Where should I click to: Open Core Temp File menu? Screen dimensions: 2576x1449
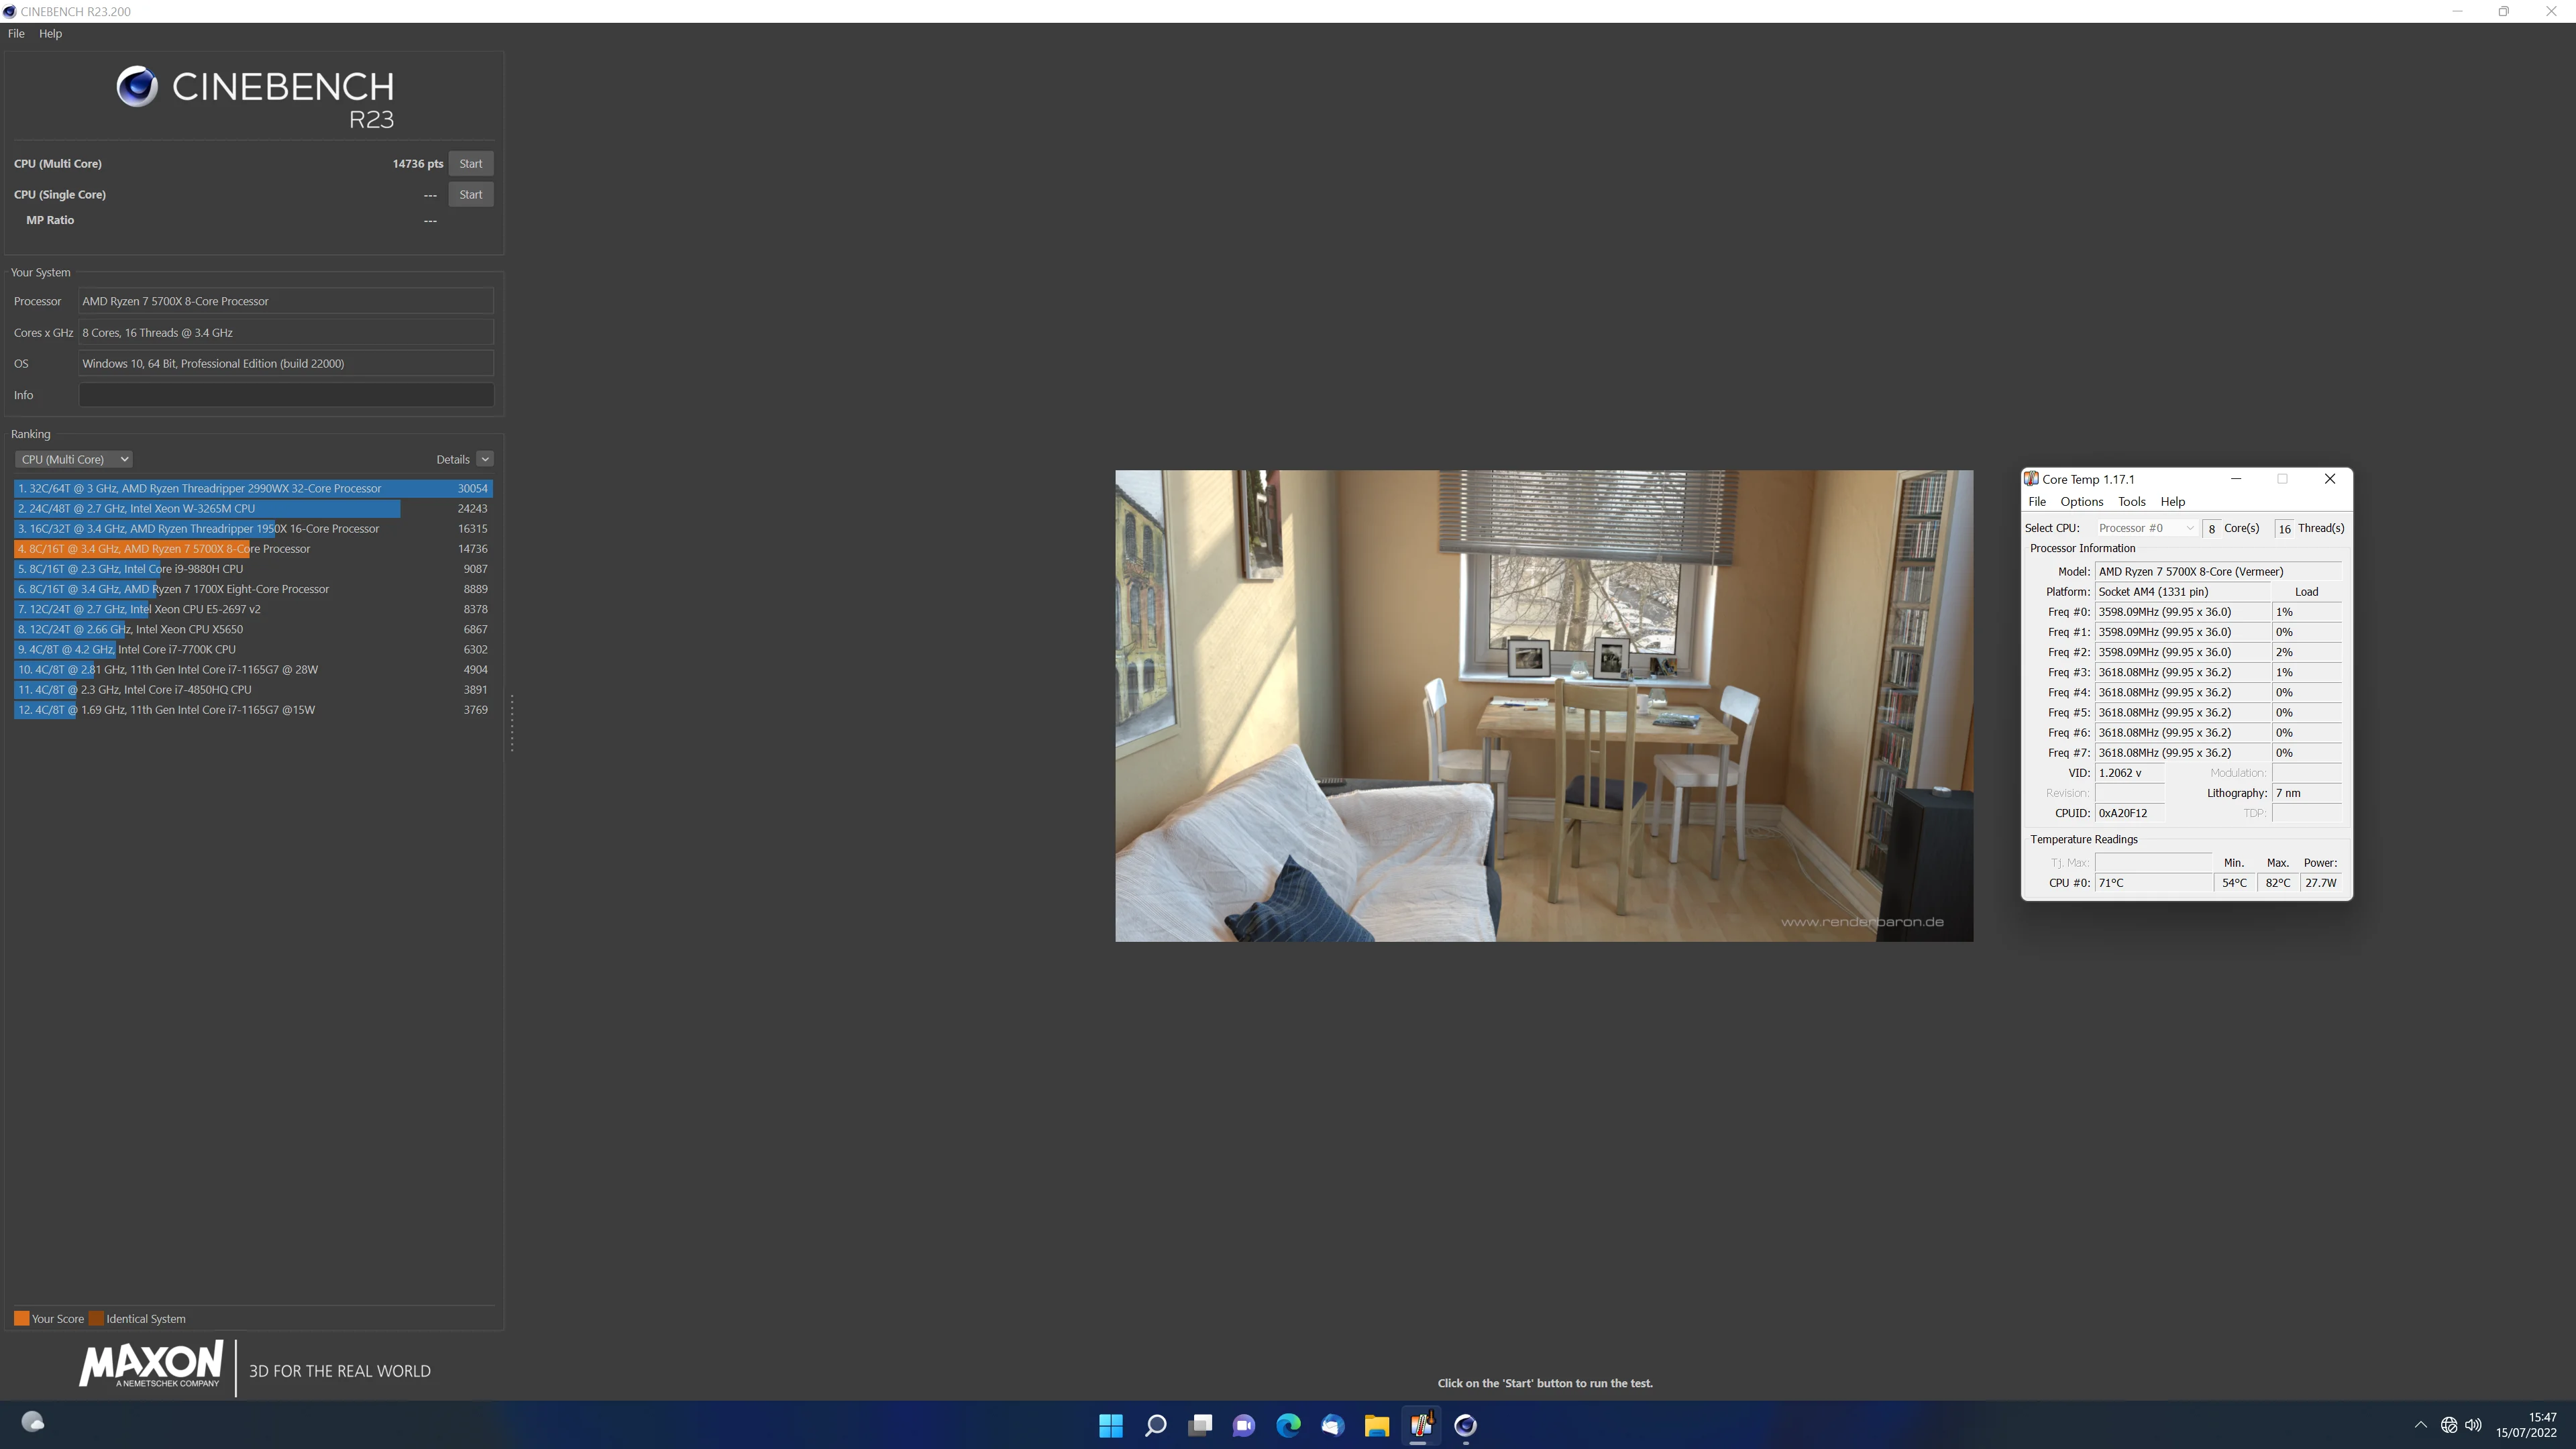coord(2037,502)
